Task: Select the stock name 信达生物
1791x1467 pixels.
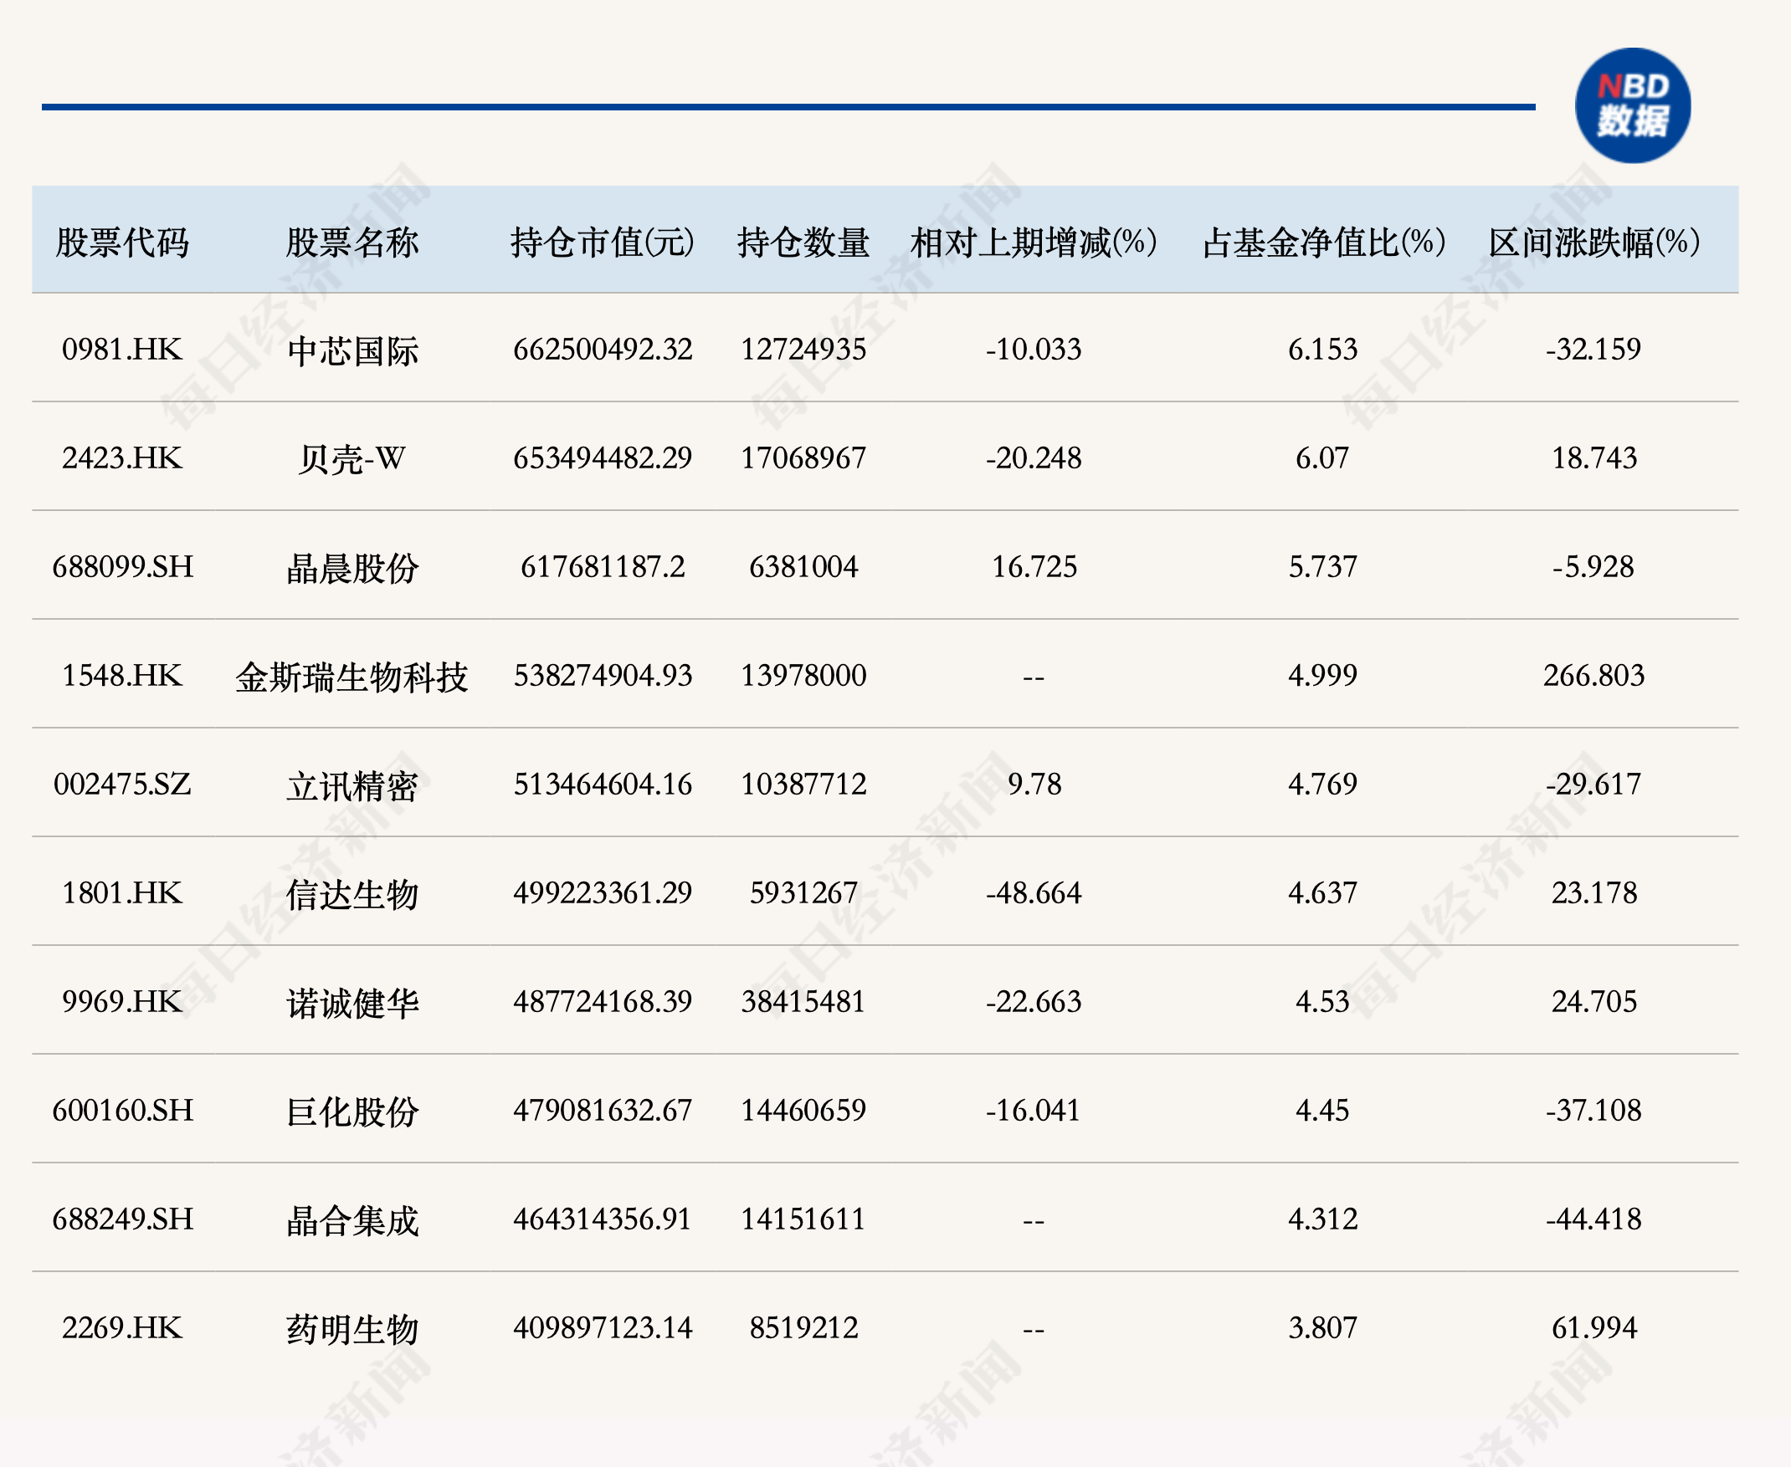Action: tap(352, 894)
